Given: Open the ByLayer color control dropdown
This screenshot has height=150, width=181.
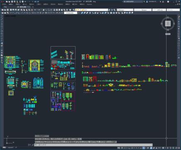Looking at the screenshot, I should 125,10.
